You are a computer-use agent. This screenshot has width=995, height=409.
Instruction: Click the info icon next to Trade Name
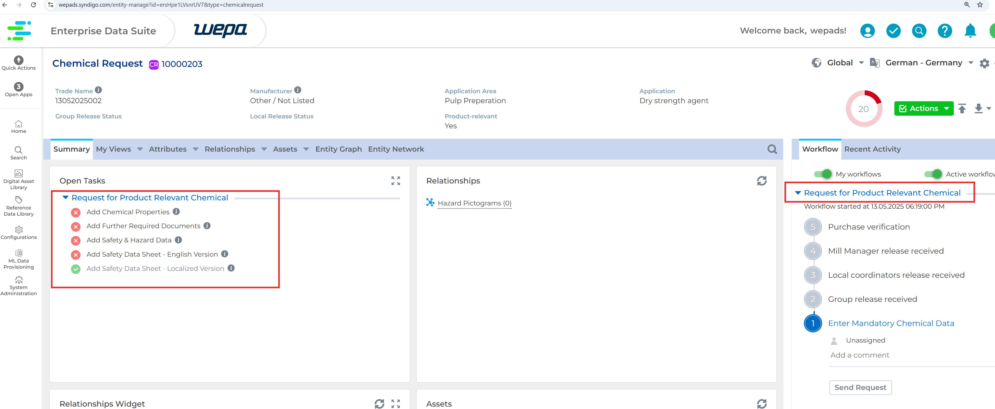98,90
